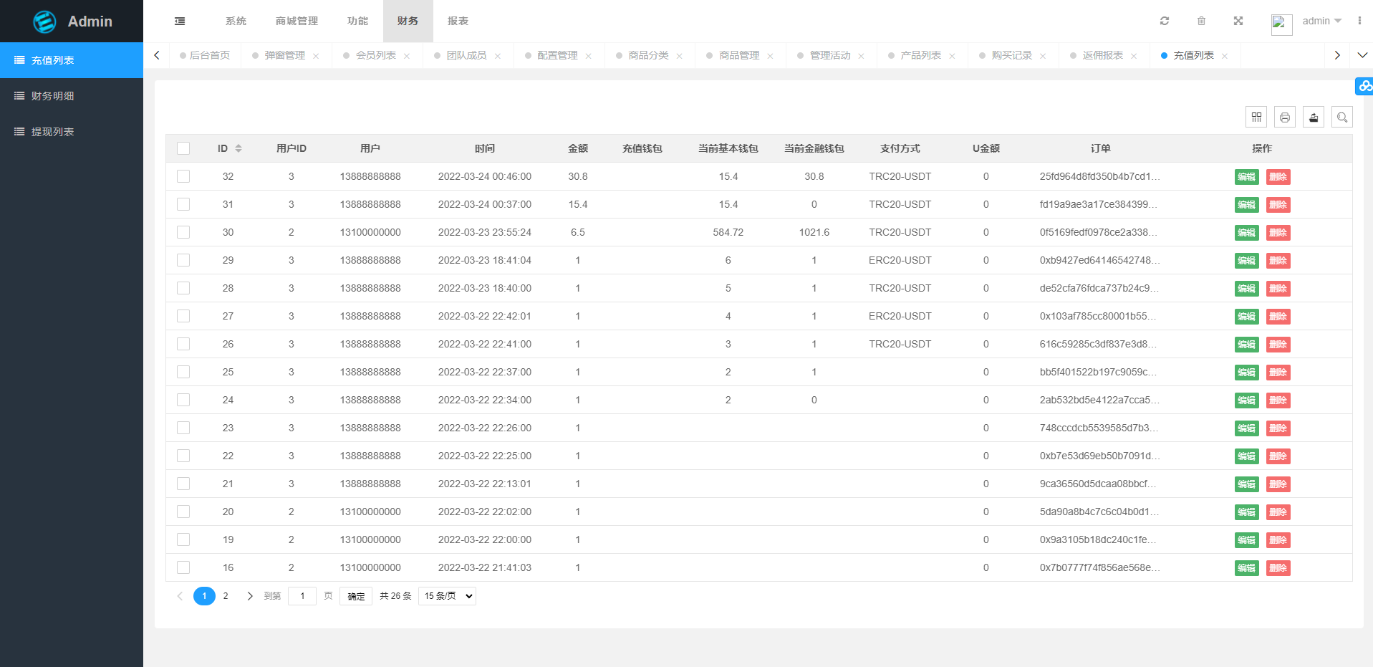Refresh the current page view
1373x667 pixels.
tap(1164, 21)
